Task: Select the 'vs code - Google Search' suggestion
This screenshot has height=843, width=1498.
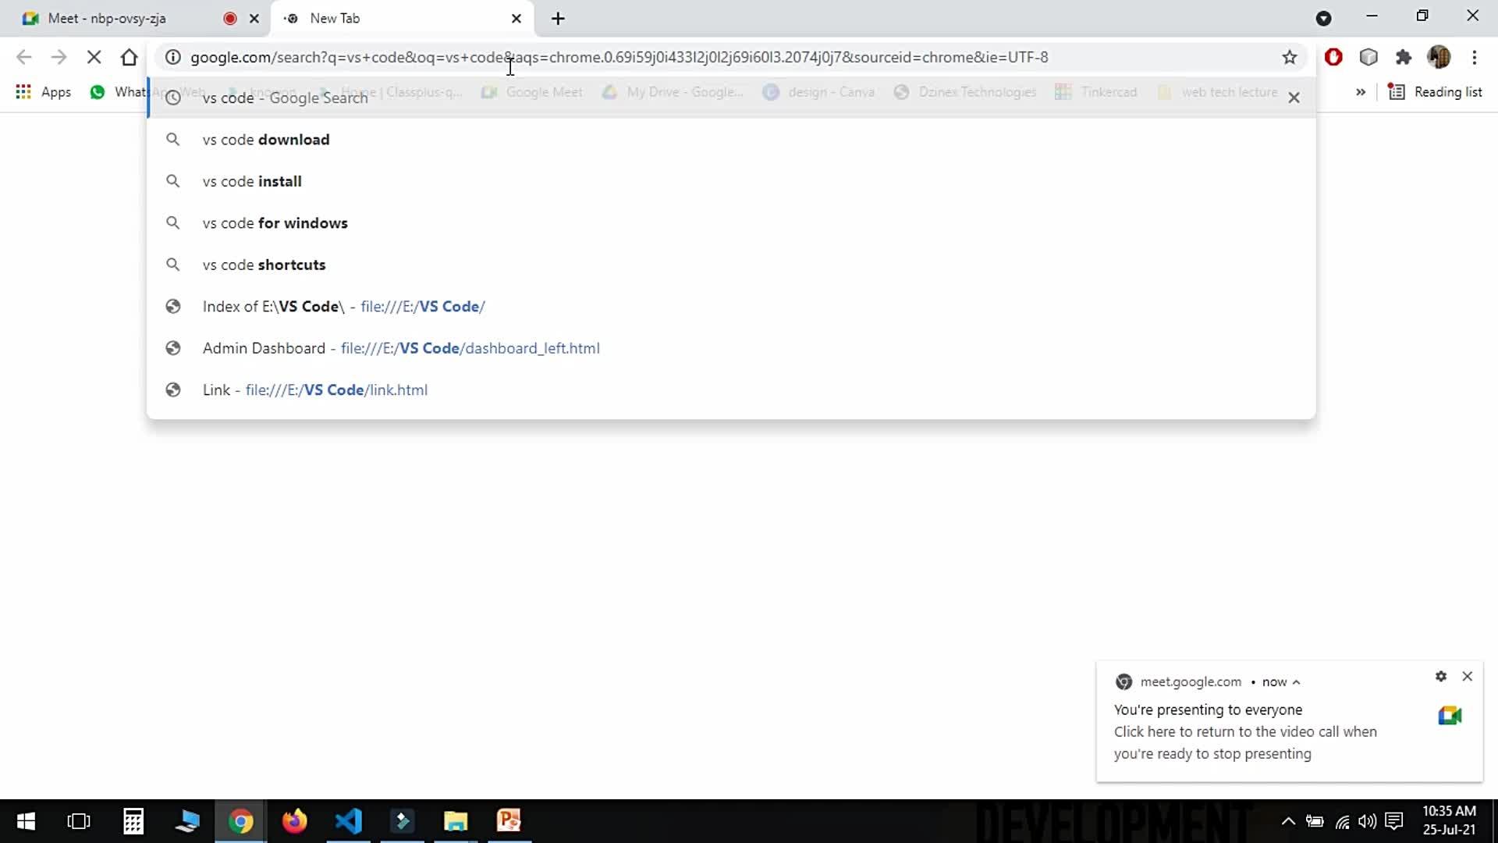Action: click(730, 98)
